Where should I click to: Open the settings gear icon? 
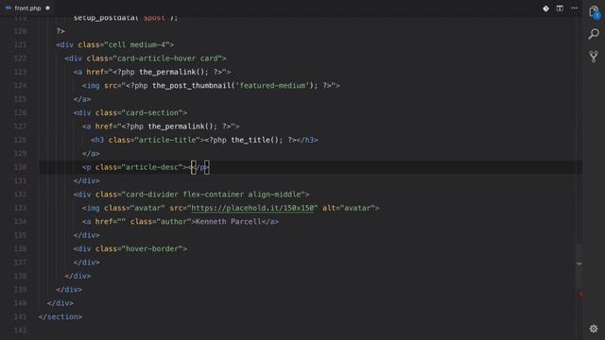tap(594, 329)
